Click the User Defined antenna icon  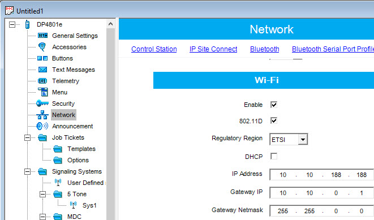[x=58, y=183]
